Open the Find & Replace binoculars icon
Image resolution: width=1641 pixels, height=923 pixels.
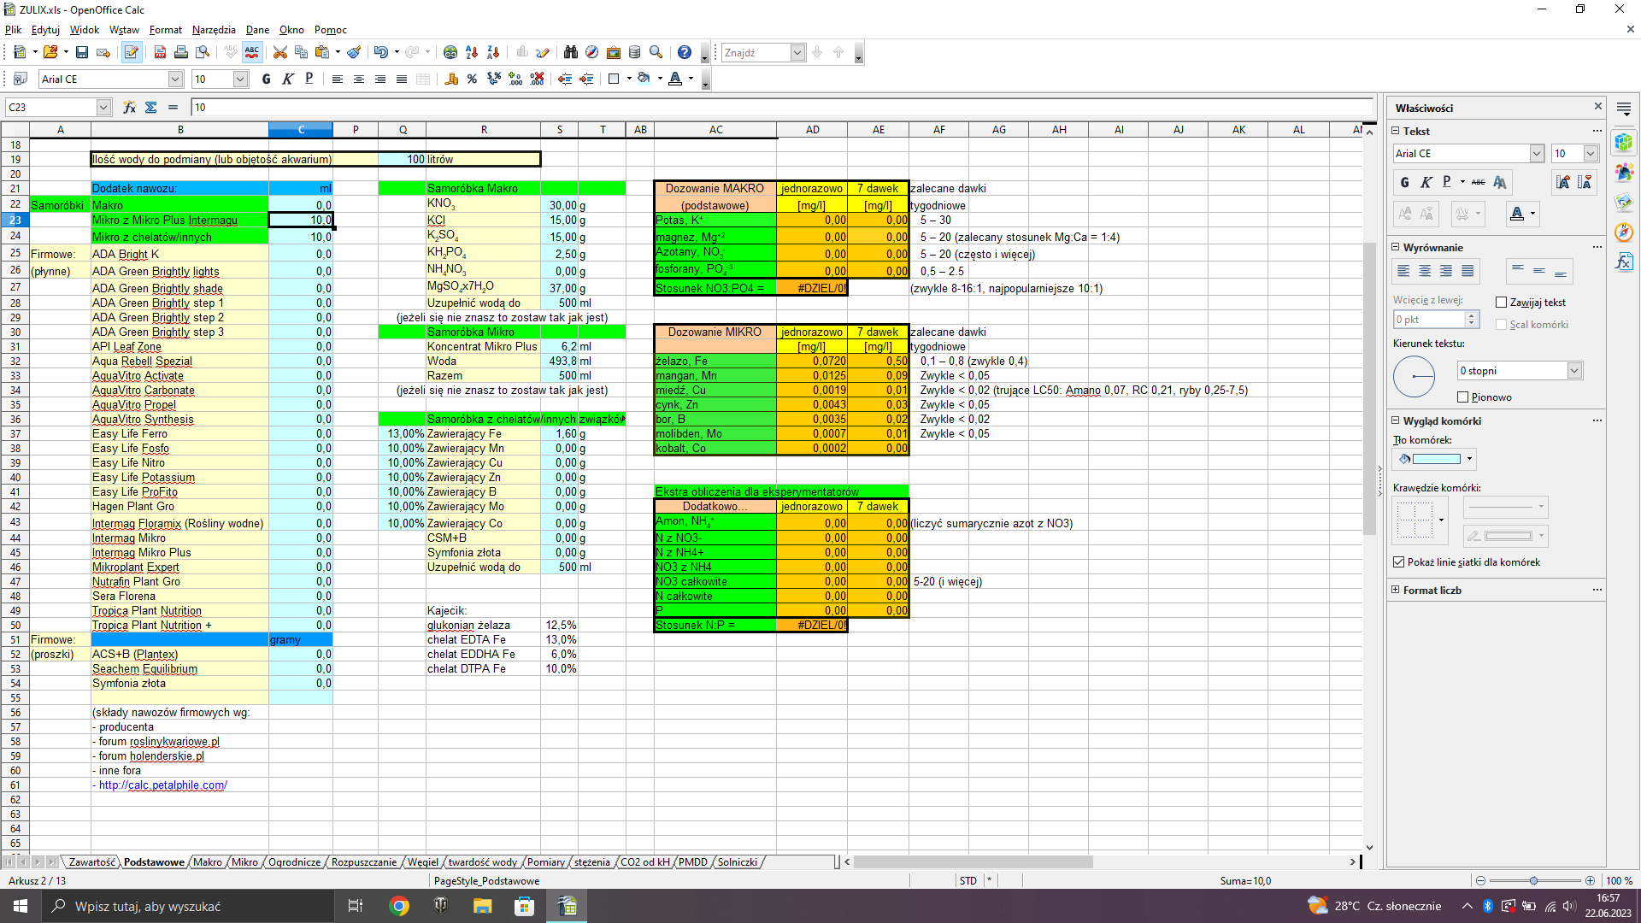point(571,53)
